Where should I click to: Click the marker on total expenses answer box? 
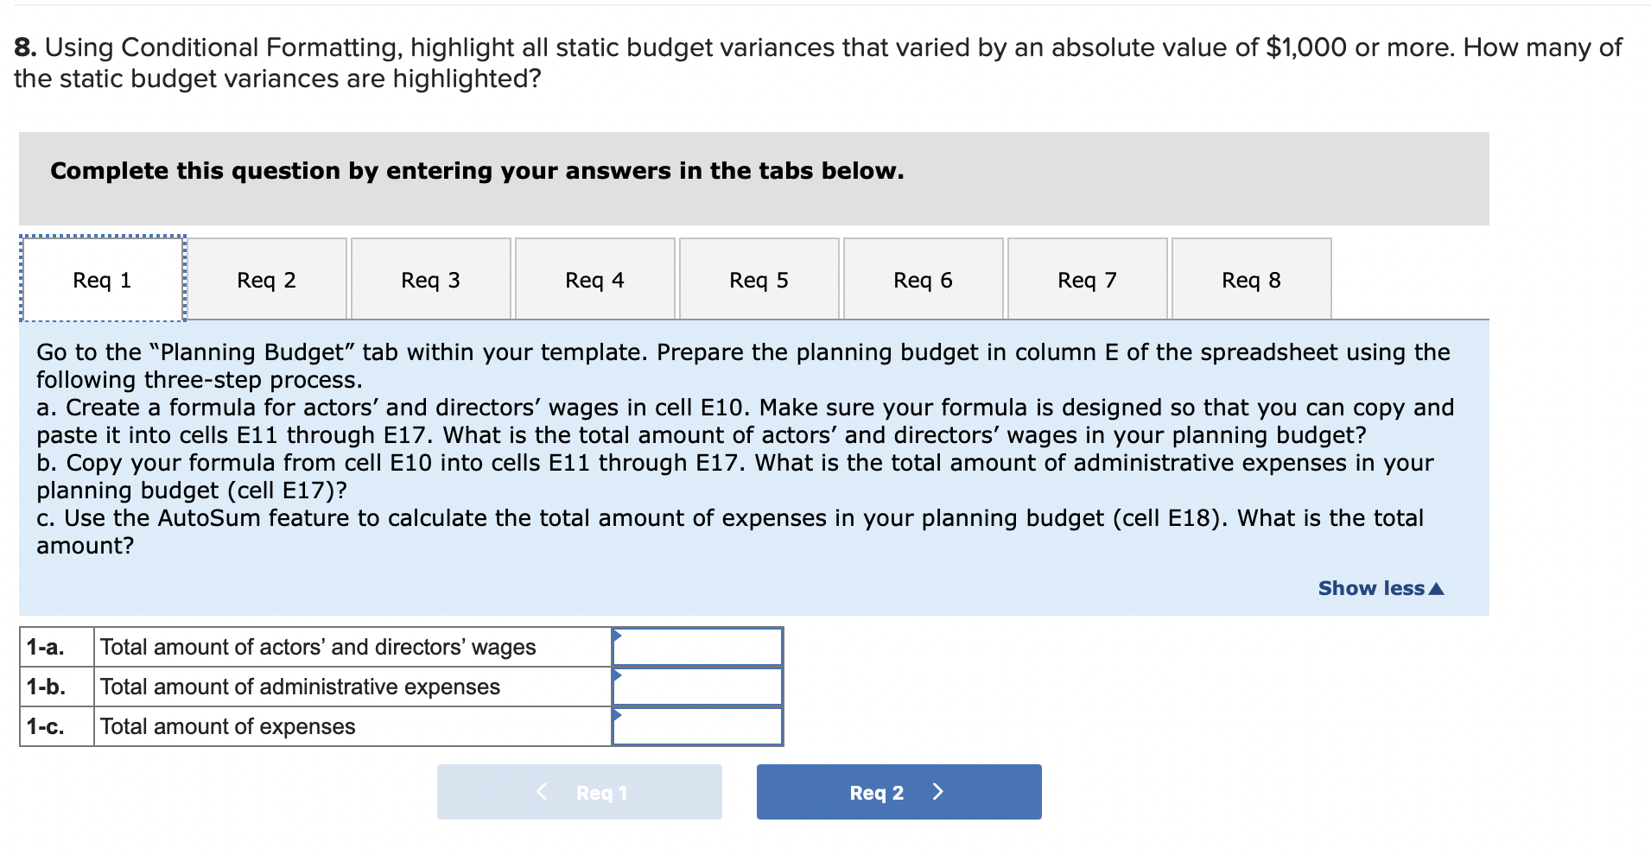click(618, 717)
